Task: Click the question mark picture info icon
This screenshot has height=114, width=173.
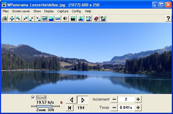Action: (103, 19)
